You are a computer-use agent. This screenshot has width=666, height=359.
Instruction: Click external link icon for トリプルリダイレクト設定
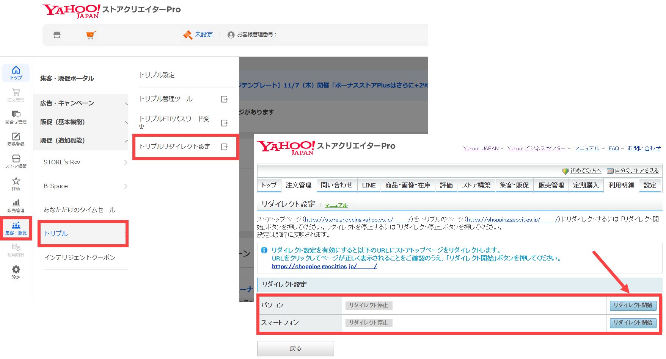(x=225, y=147)
